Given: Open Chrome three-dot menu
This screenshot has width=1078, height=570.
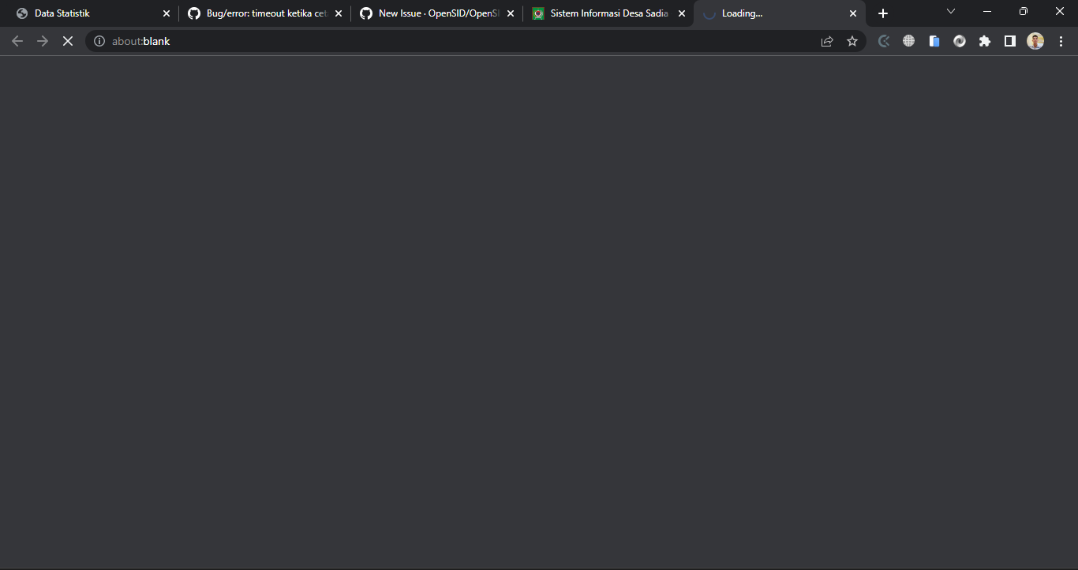Looking at the screenshot, I should [1061, 41].
